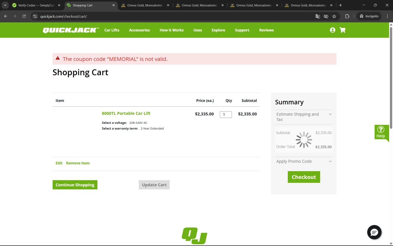Open 8000TL Portable Car Lift product link
The height and width of the screenshot is (246, 393).
[x=126, y=113]
